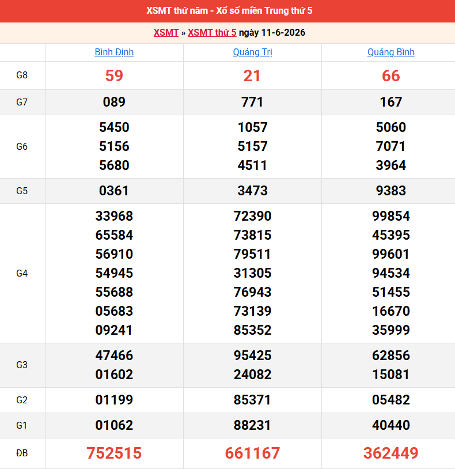
Task: Open the Bình Định province link
Action: tap(114, 52)
